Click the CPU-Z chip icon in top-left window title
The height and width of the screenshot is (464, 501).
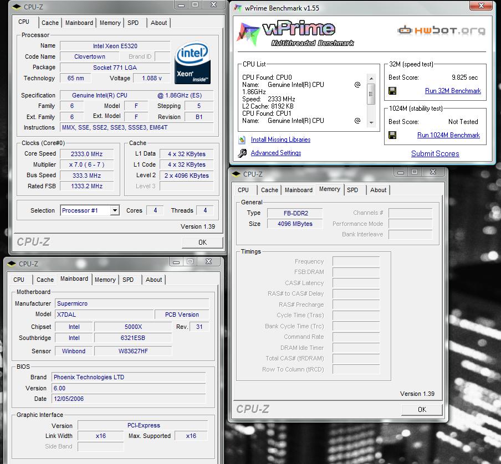(17, 7)
